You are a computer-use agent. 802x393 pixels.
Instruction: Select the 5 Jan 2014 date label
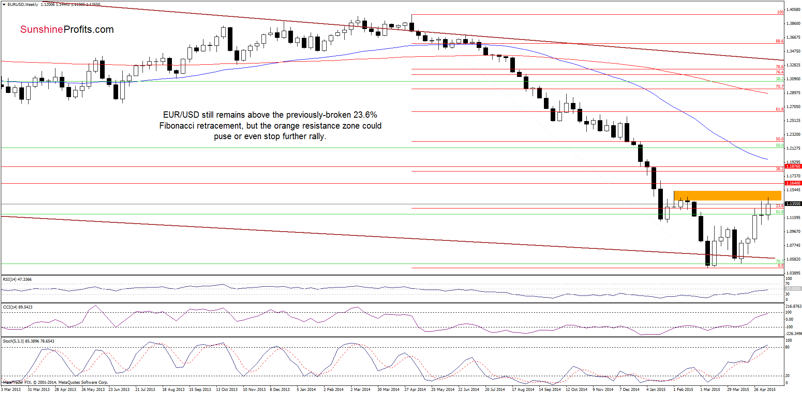pos(306,390)
